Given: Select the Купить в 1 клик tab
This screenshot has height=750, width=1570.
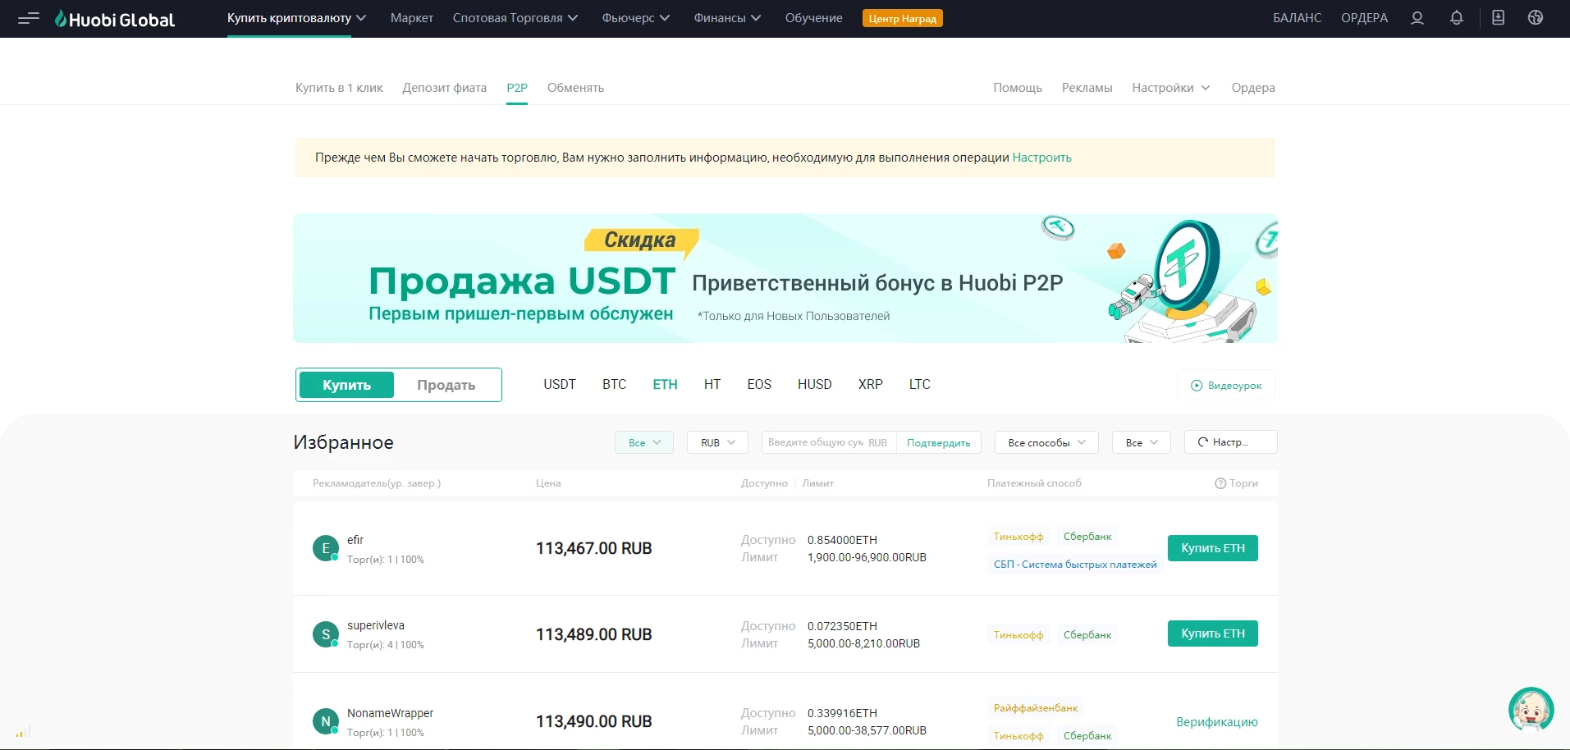Looking at the screenshot, I should tap(339, 88).
